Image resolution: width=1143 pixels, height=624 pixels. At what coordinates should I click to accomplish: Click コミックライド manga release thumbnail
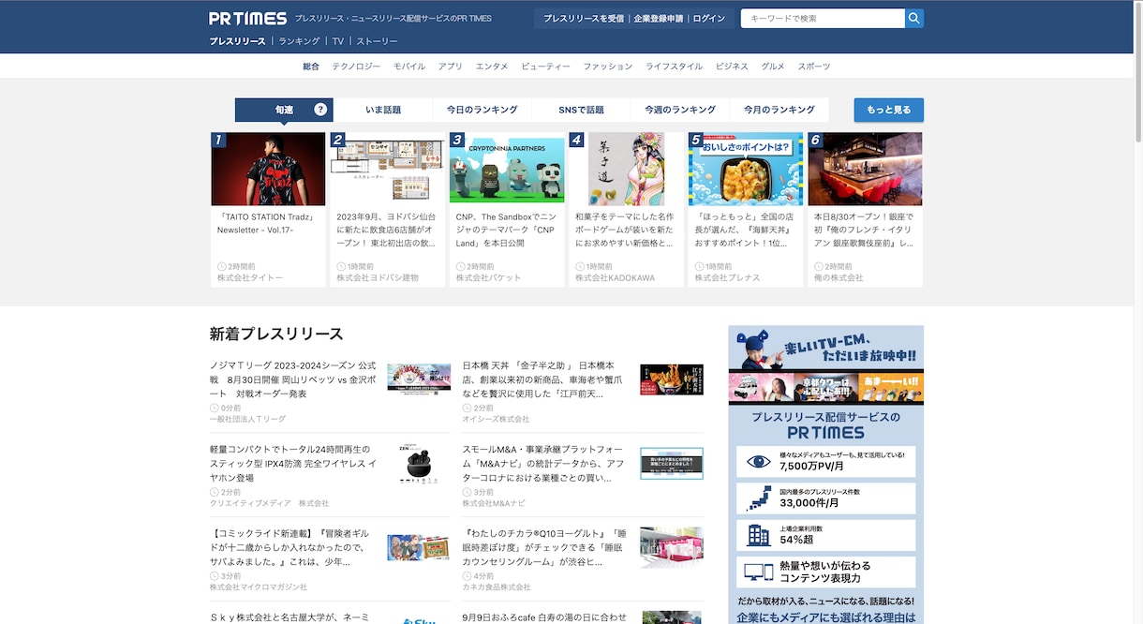click(419, 547)
